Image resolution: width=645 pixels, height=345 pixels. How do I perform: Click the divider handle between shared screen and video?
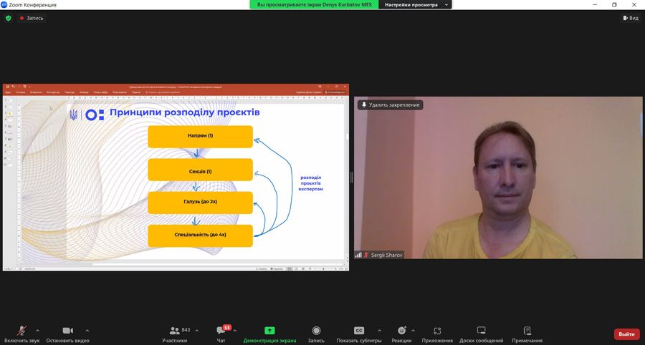[351, 178]
